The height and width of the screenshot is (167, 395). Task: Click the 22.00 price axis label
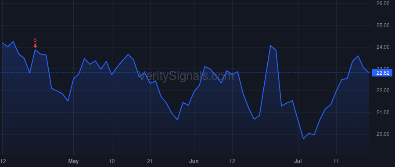coord(382,91)
